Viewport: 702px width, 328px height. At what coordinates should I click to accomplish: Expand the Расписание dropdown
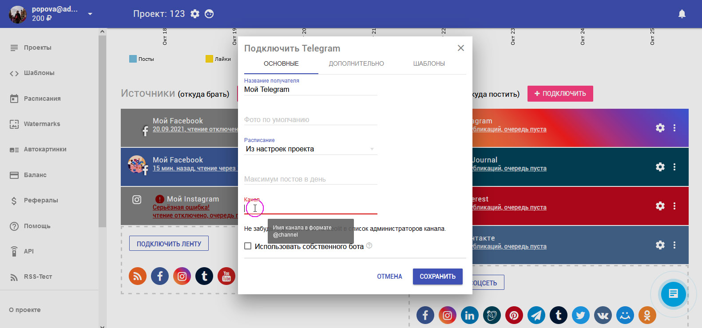coord(310,149)
